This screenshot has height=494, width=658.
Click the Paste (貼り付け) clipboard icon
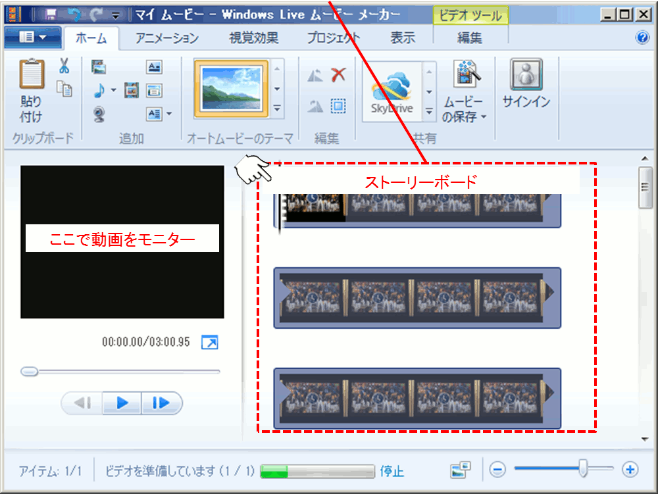point(31,75)
